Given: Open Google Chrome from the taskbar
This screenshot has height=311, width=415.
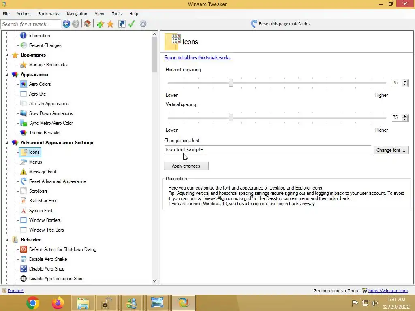Looking at the screenshot, I should coord(33,303).
